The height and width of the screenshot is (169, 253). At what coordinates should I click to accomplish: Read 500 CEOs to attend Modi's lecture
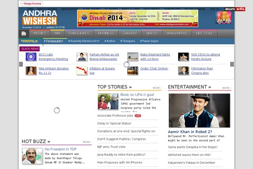[205, 57]
